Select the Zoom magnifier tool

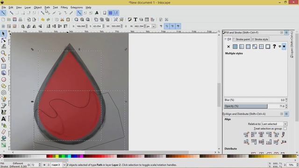3,53
